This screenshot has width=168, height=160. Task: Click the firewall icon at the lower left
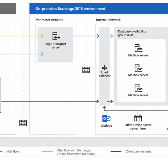pos(23,123)
